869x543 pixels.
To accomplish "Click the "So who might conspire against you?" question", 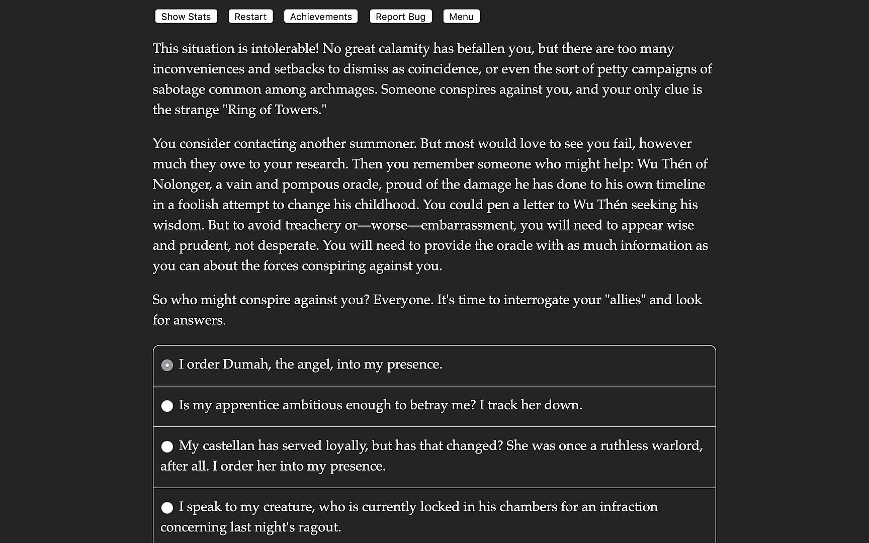I will (260, 300).
